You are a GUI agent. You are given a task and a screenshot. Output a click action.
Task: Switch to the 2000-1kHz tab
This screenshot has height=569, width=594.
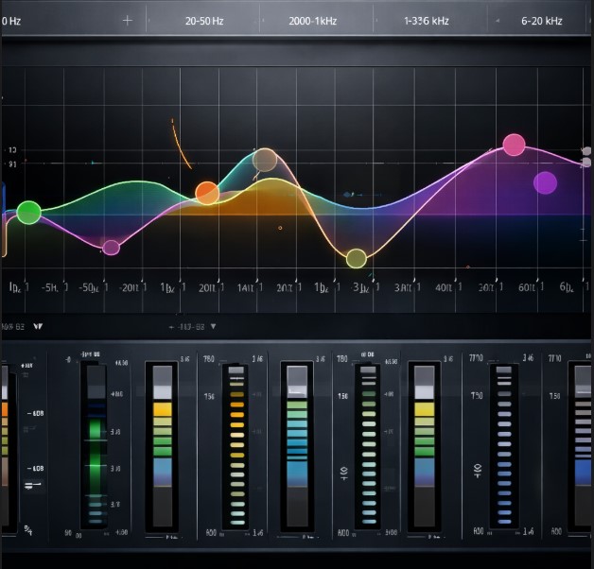[x=312, y=21]
